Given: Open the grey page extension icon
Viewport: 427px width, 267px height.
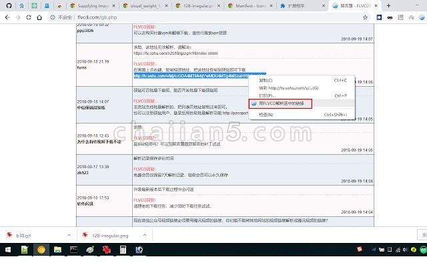Looking at the screenshot, I should click(x=400, y=17).
